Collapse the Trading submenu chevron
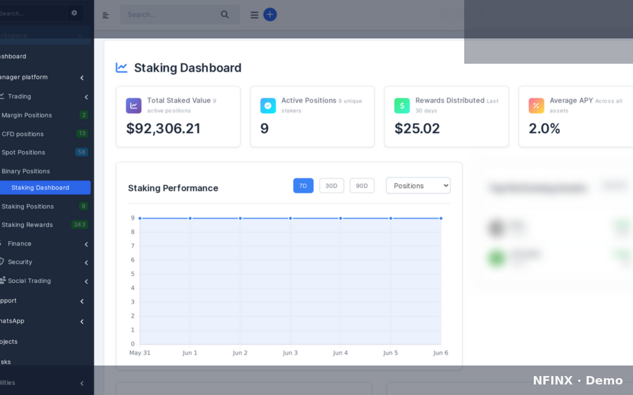This screenshot has height=395, width=633. [86, 97]
